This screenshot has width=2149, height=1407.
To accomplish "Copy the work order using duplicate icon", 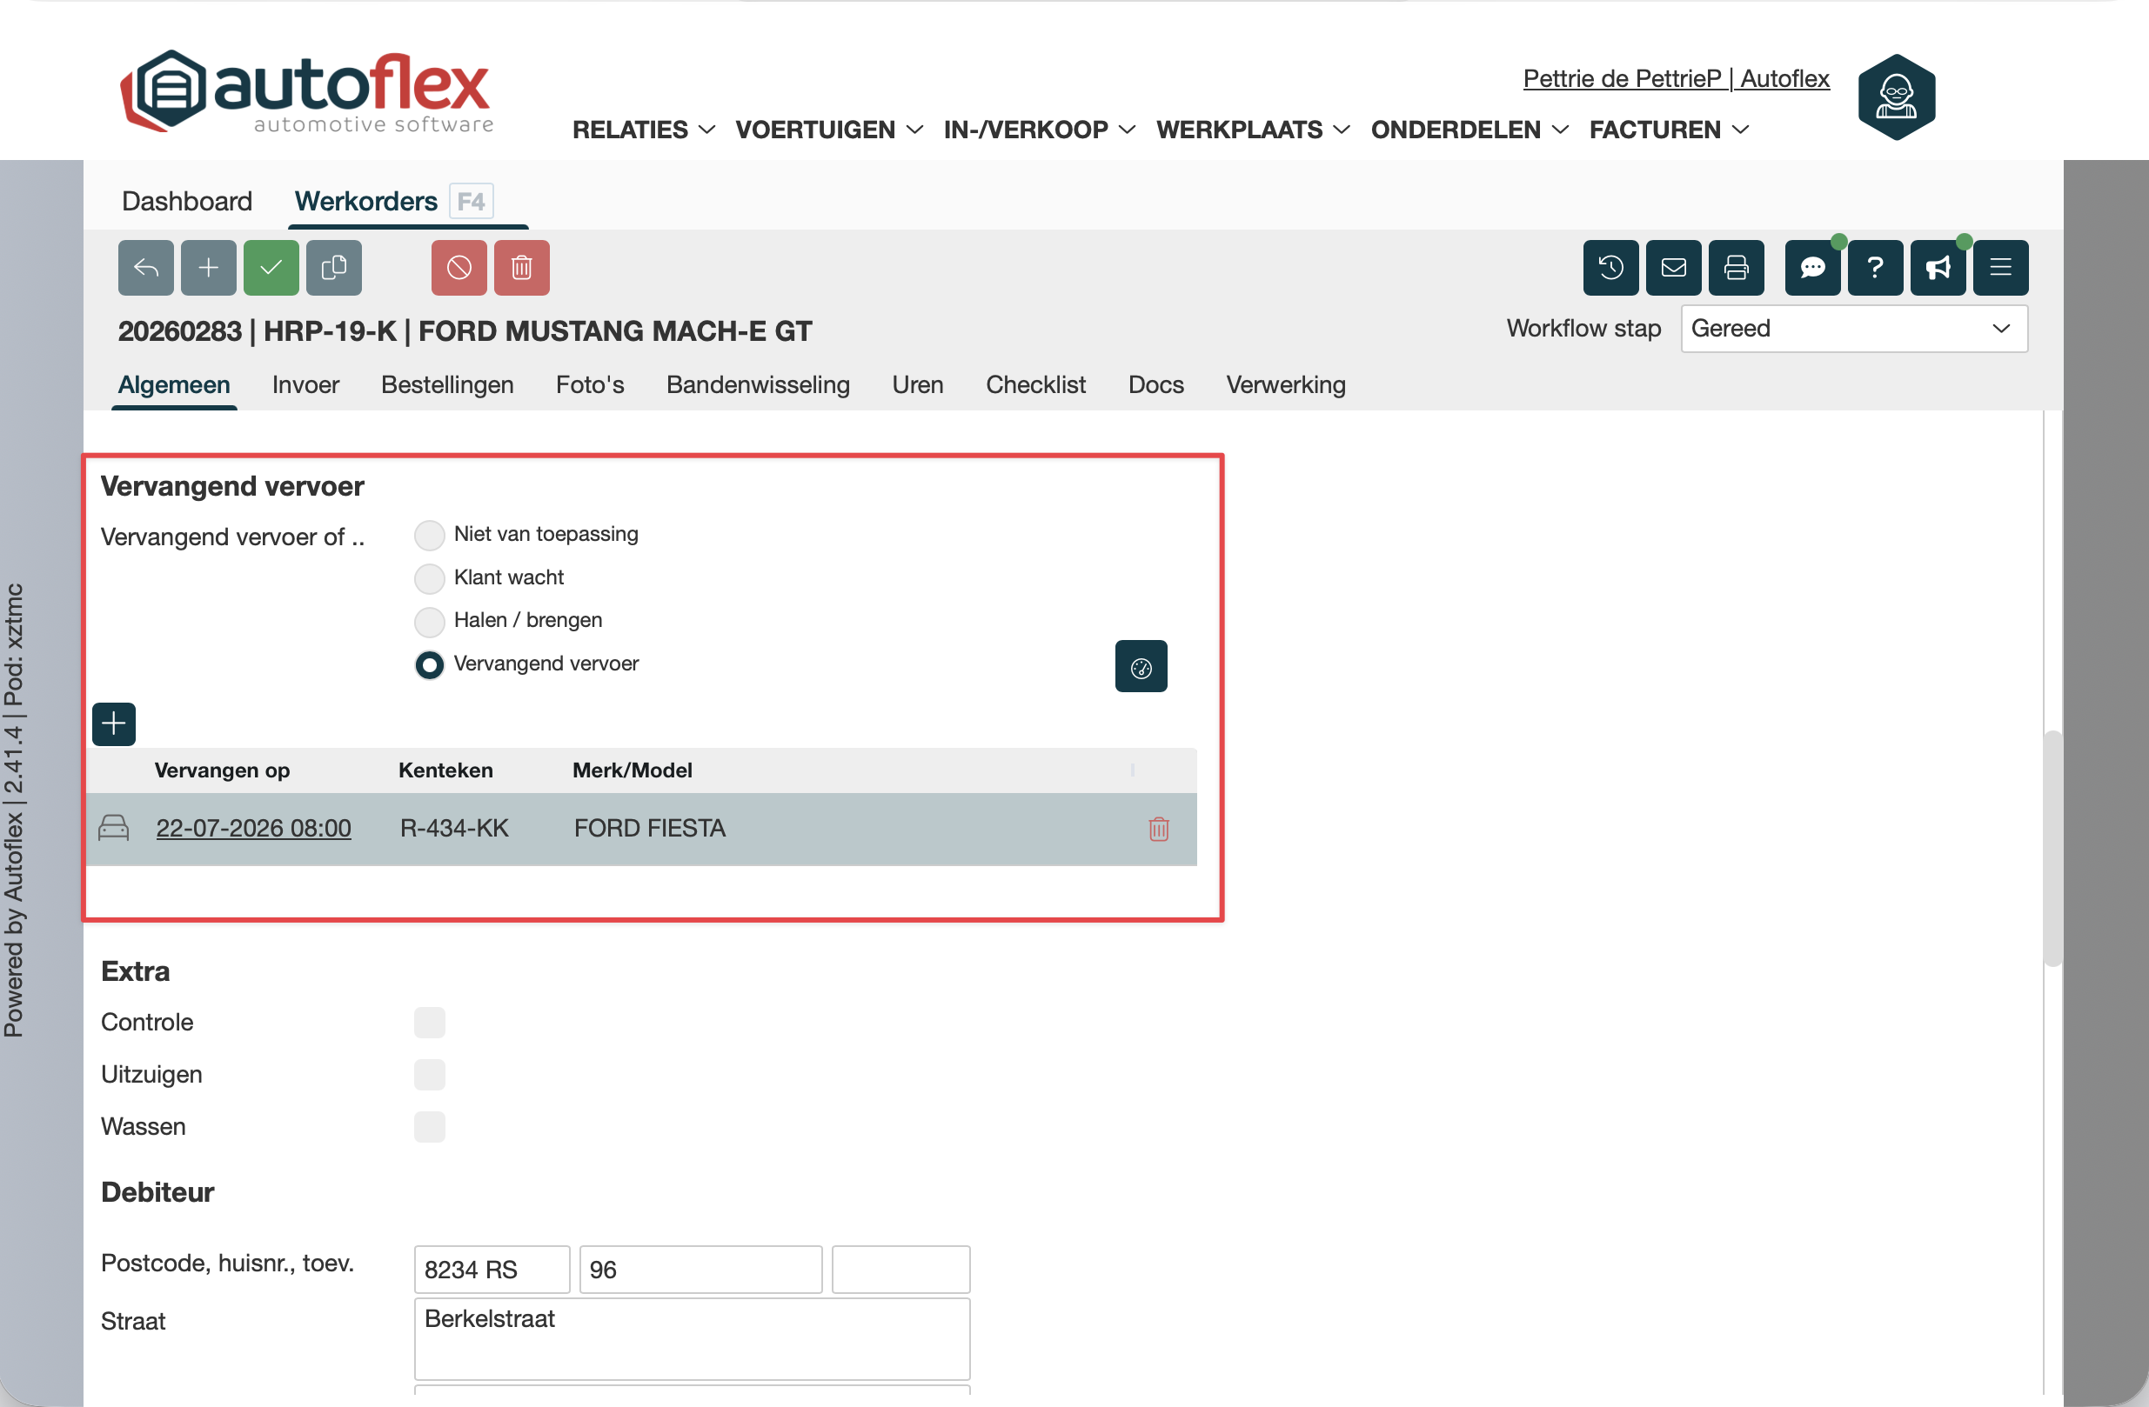I will 334,268.
